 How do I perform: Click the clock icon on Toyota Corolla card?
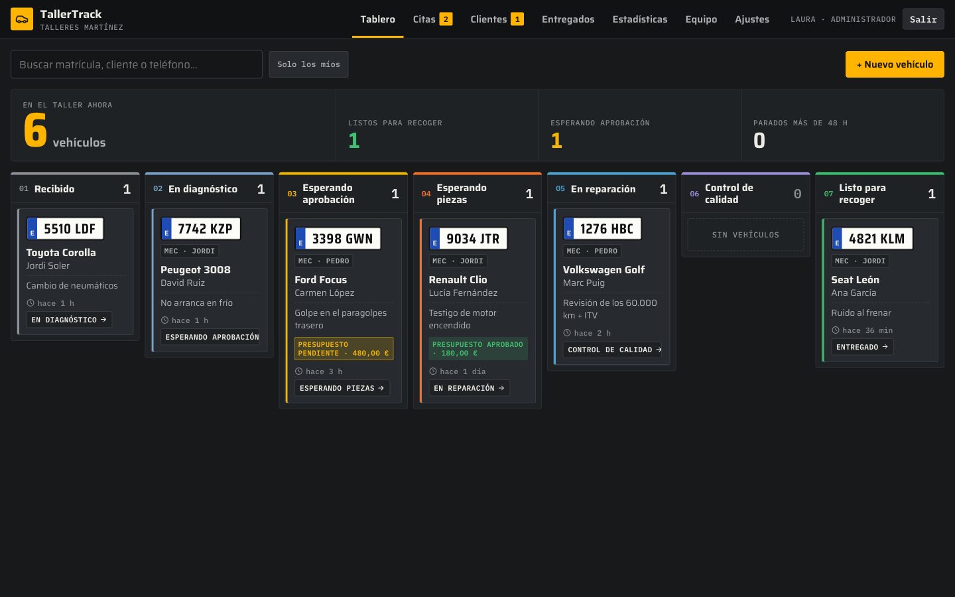click(31, 303)
